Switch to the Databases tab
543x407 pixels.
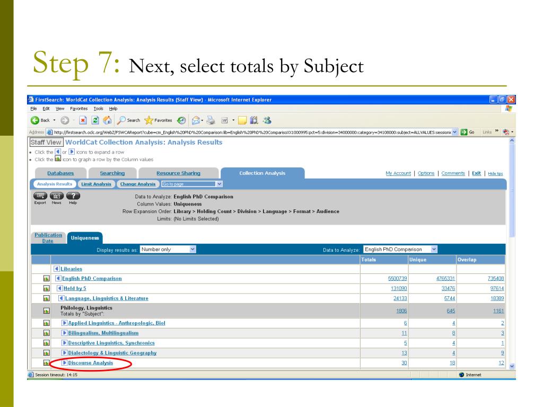60,173
